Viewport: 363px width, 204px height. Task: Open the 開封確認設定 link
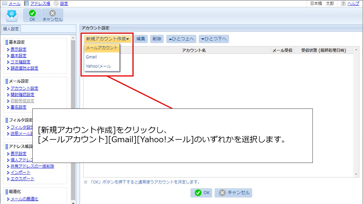pos(22,95)
